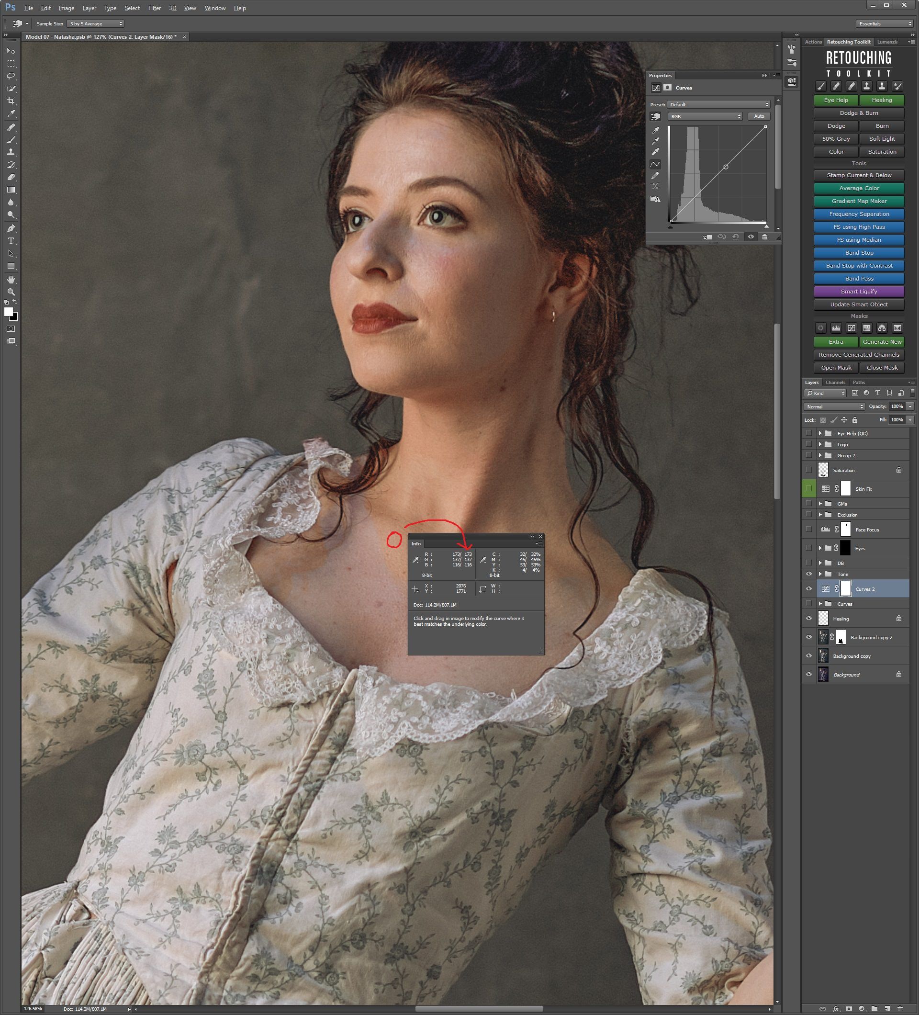Open the RGB channel dropdown
Image resolution: width=919 pixels, height=1015 pixels.
[705, 116]
